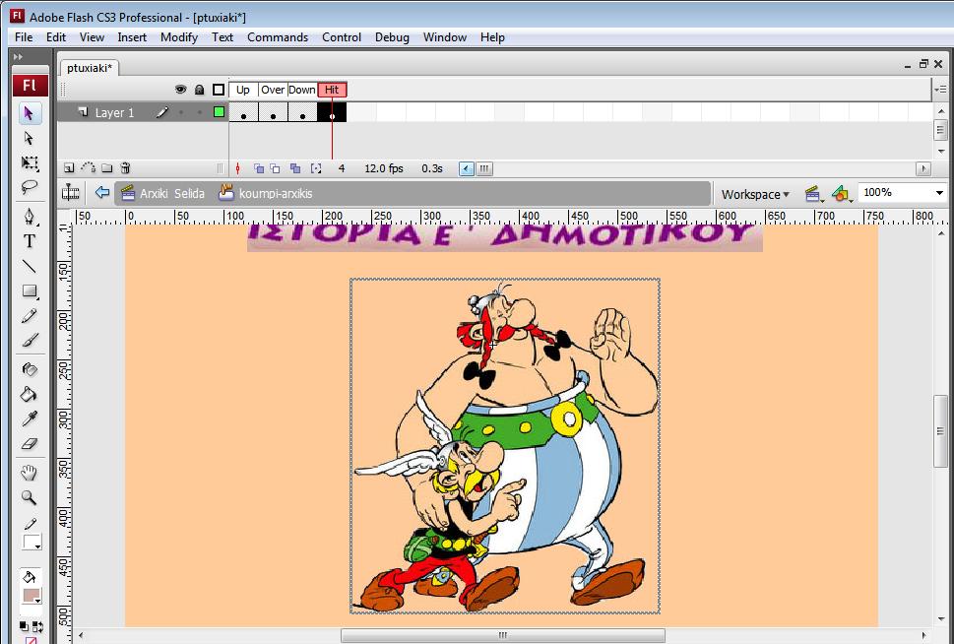
Task: Click the koumpi-arxikis symbol breadcrumb
Action: pos(266,193)
